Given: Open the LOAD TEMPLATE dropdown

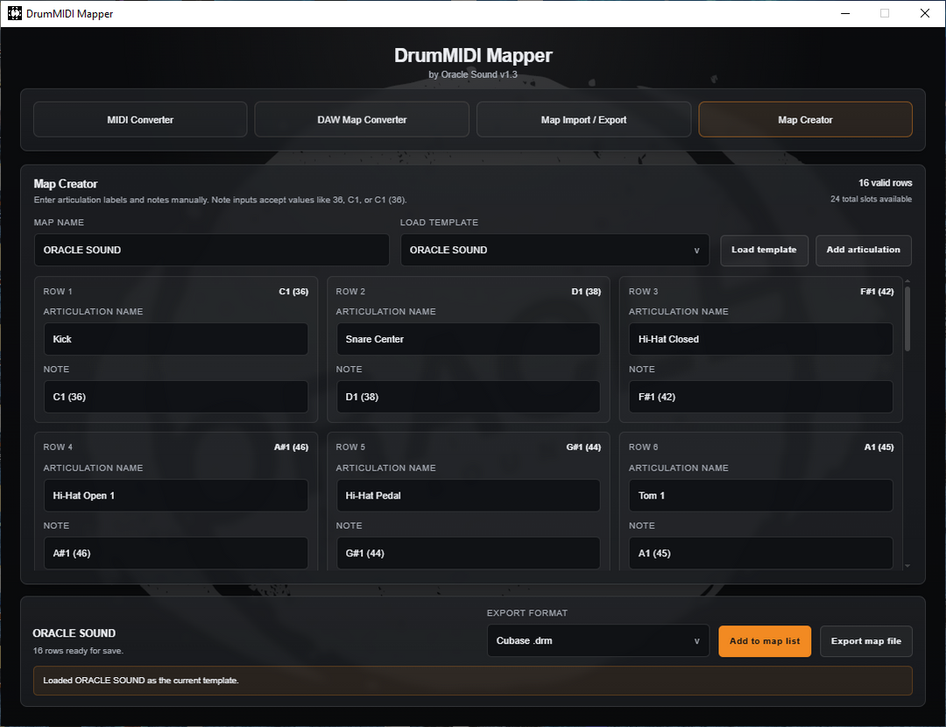Looking at the screenshot, I should coord(554,250).
